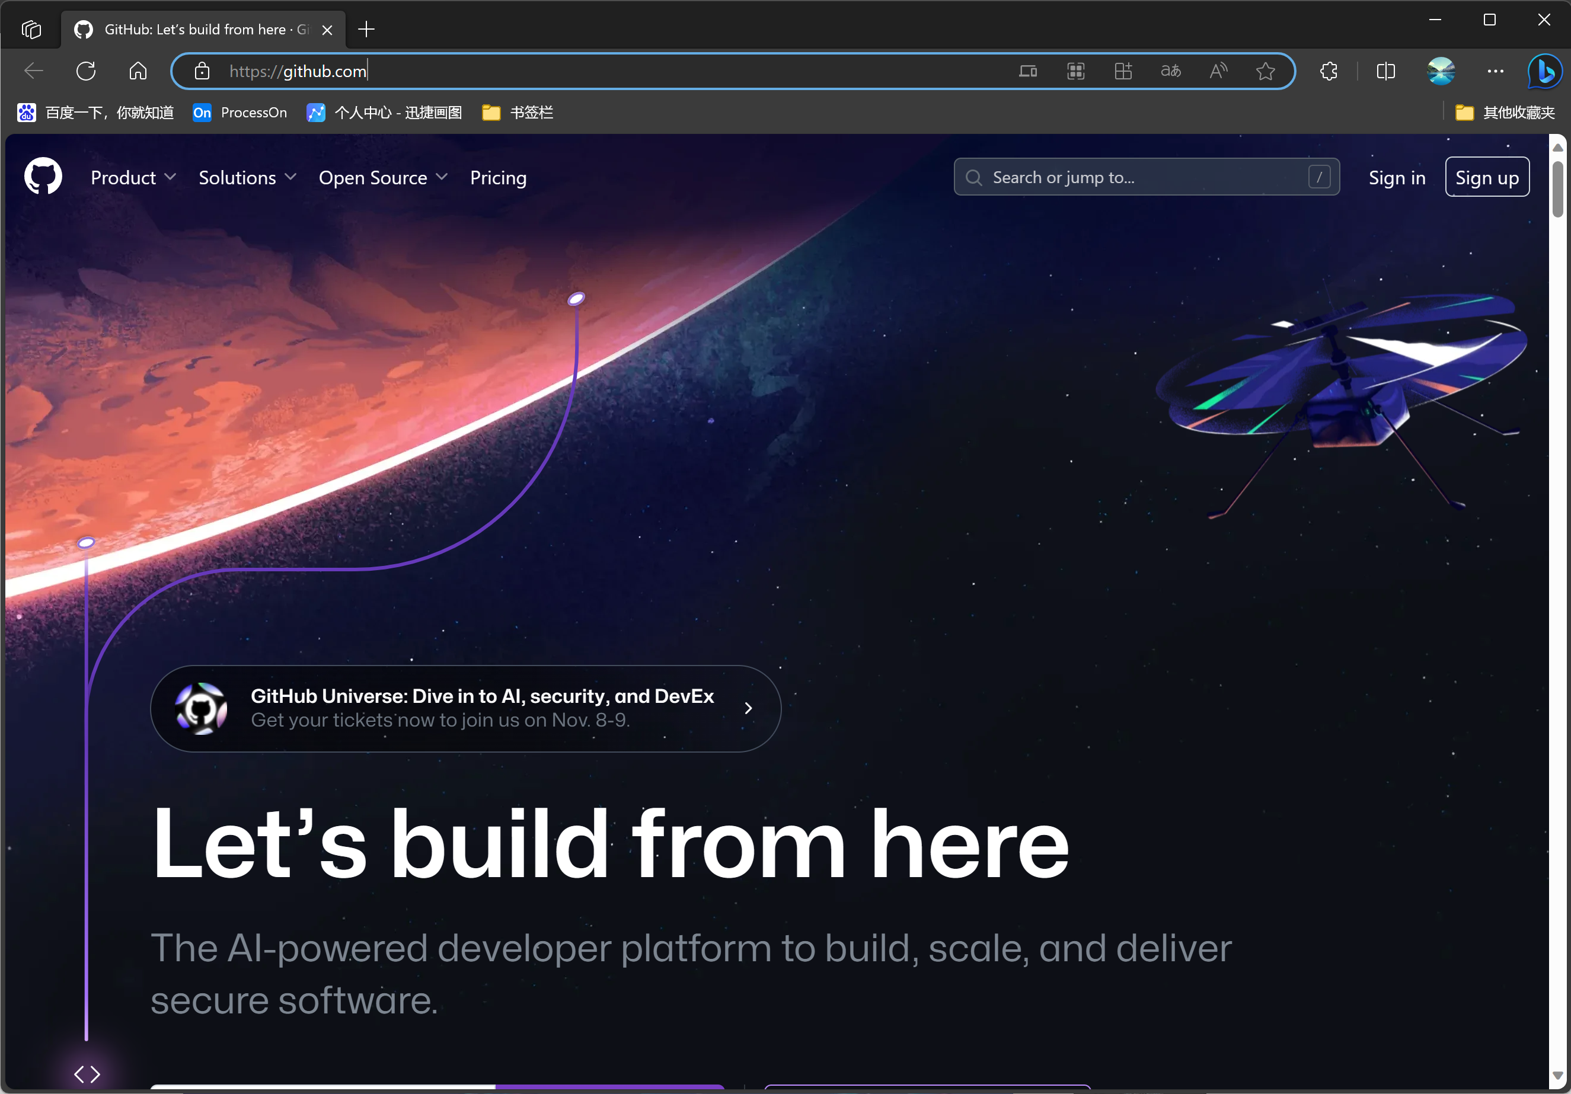Open the ProcessOn bookmark

[240, 113]
